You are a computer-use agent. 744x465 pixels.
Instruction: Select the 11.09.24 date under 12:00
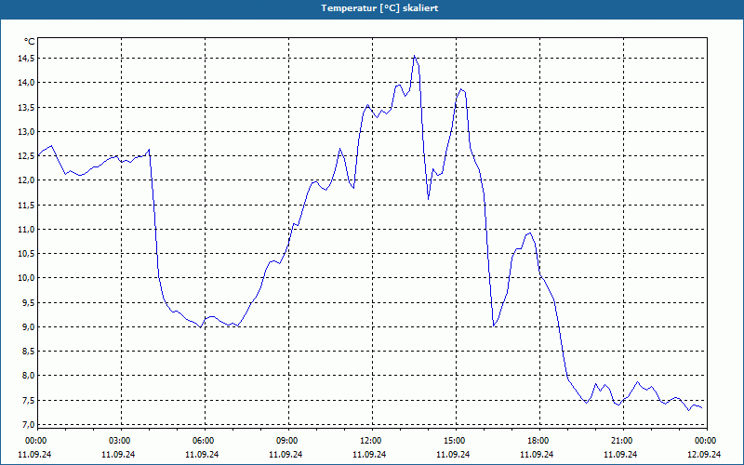coord(369,454)
